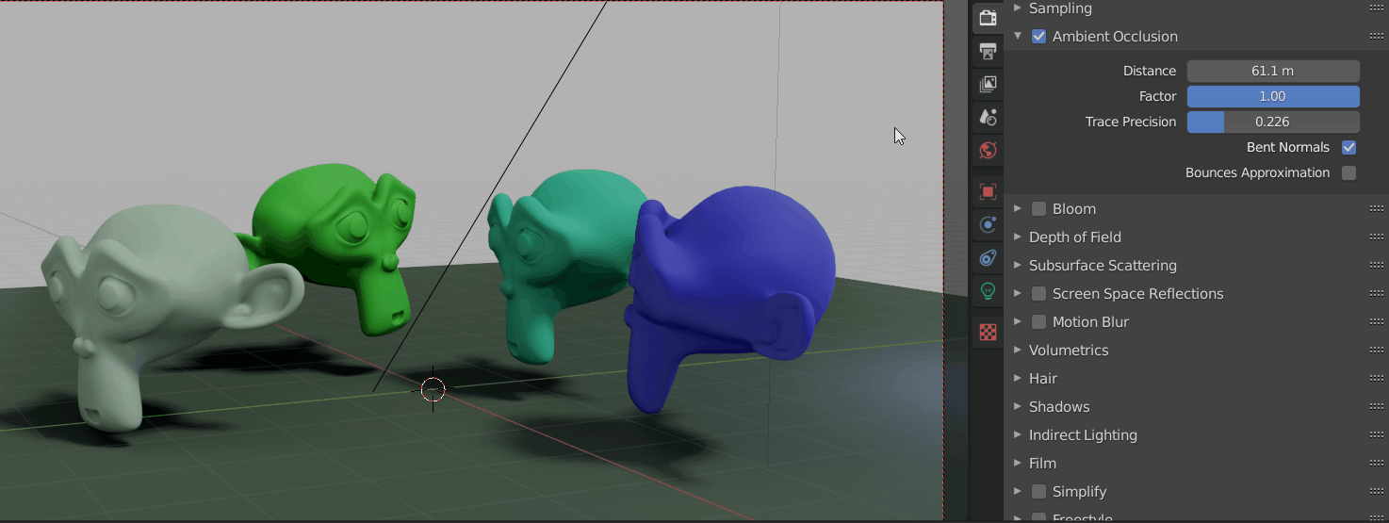Collapse the Ambient Occlusion panel arrow
Viewport: 1389px width, 523px height.
coord(1018,37)
